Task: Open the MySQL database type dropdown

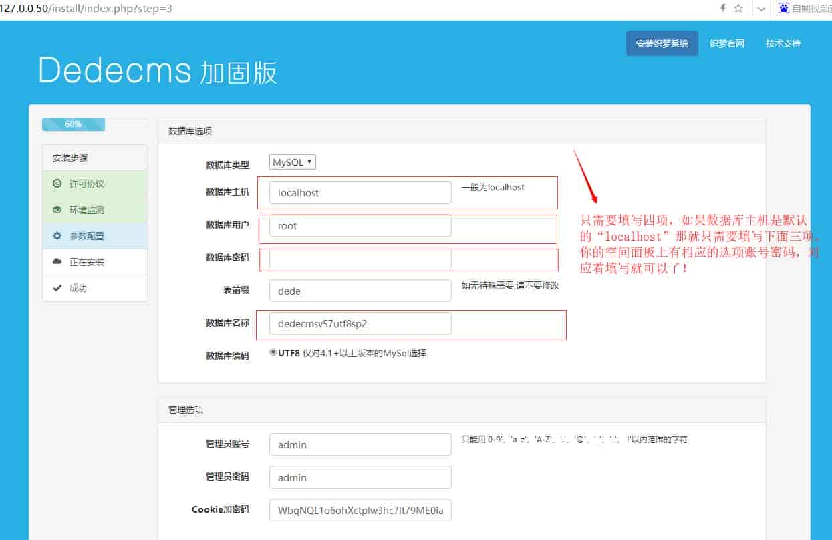Action: (292, 162)
